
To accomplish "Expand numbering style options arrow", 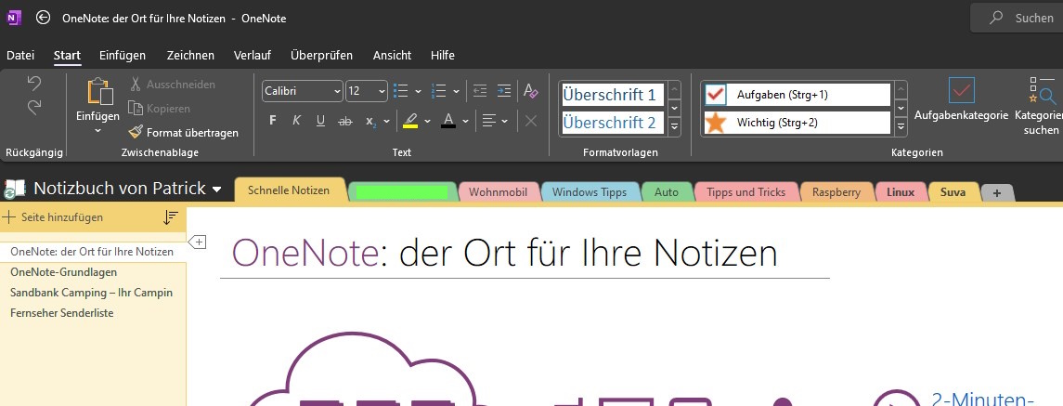I will point(456,91).
